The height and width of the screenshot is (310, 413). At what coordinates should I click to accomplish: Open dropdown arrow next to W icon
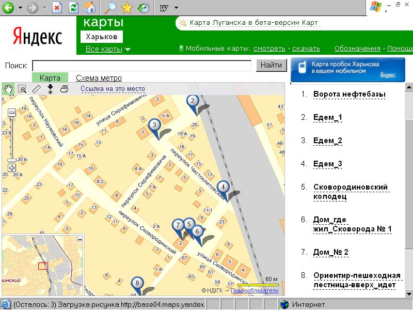click(x=176, y=8)
